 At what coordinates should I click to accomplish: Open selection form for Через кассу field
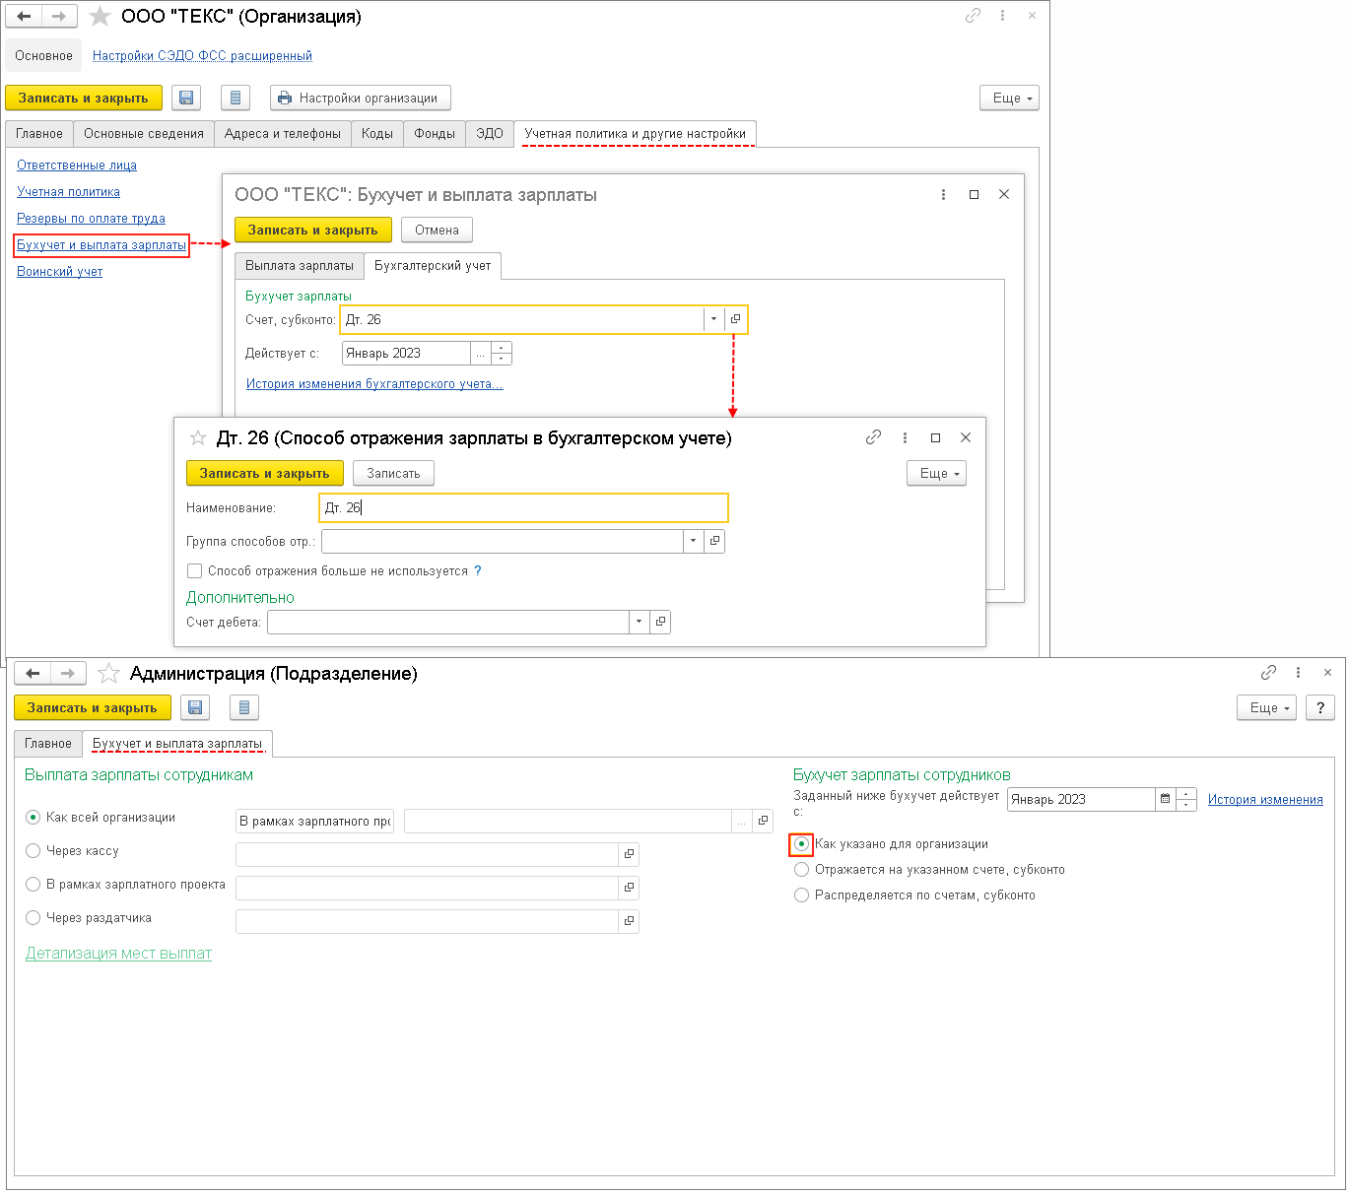tap(629, 854)
